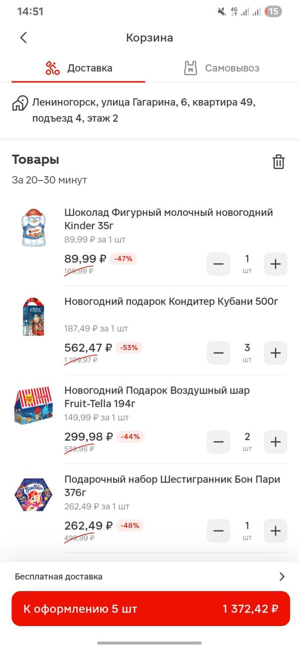The height and width of the screenshot is (648, 299).
Task: Open Kinder chocolate product thumbnail
Action: [x=33, y=228]
